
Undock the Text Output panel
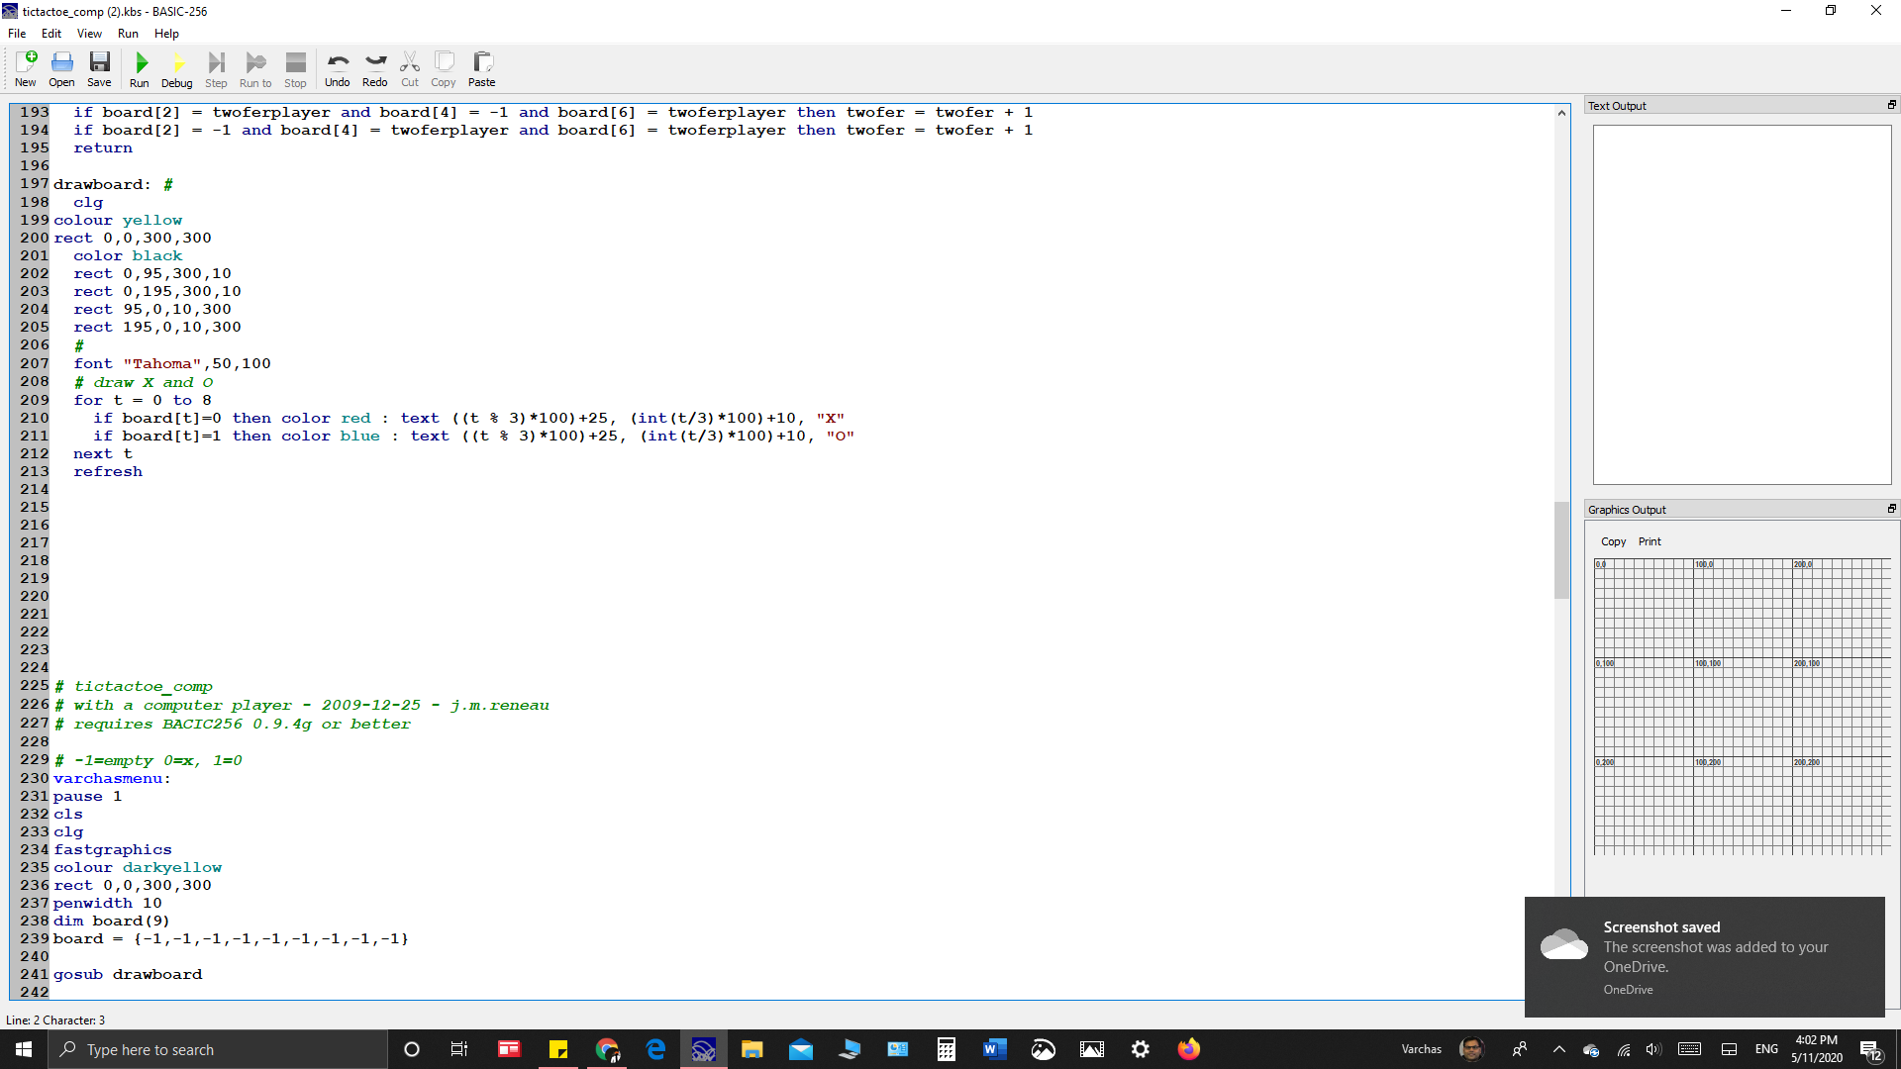pos(1891,105)
